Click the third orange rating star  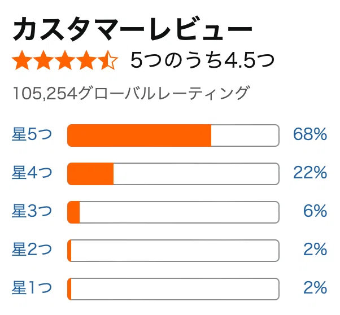[65, 60]
